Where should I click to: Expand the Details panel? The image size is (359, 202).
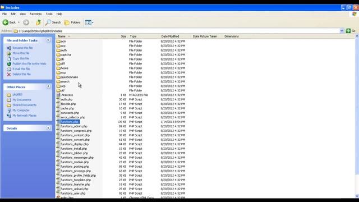[x=48, y=128]
